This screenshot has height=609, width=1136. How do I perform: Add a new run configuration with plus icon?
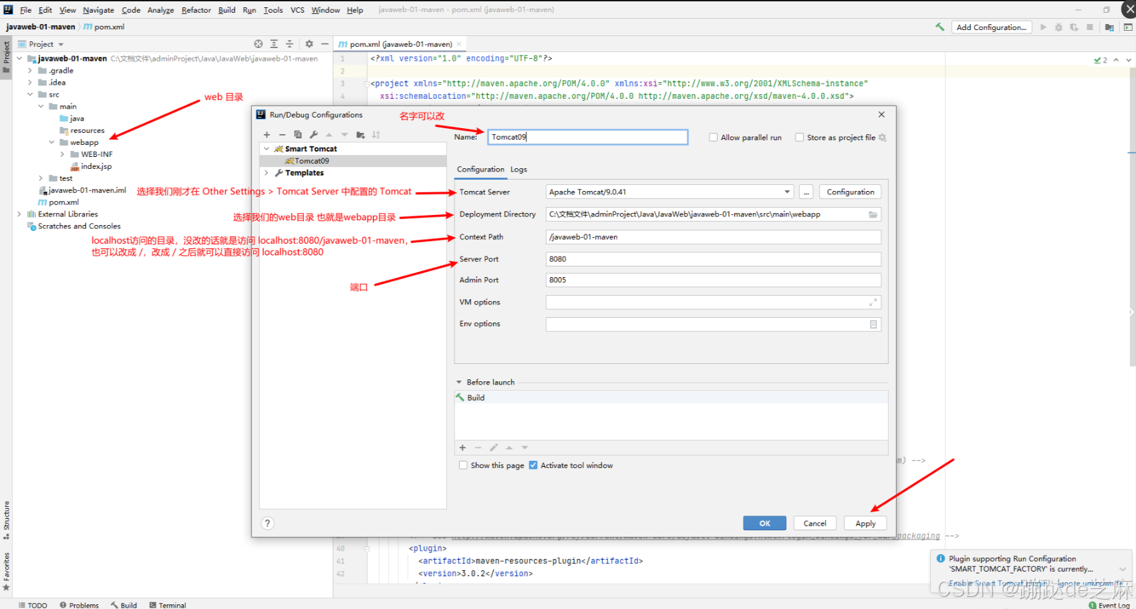coord(267,135)
